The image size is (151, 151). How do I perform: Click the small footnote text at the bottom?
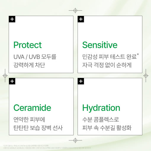(x=47, y=147)
